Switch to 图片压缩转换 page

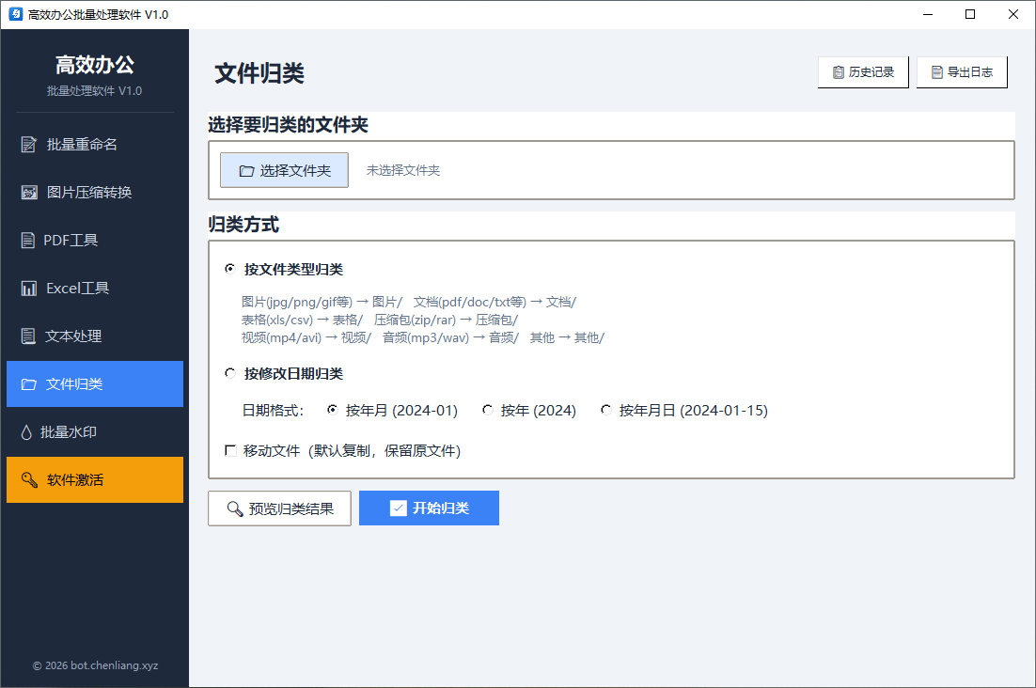coord(95,192)
